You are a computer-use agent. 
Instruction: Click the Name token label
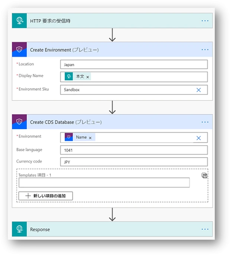click(x=81, y=137)
